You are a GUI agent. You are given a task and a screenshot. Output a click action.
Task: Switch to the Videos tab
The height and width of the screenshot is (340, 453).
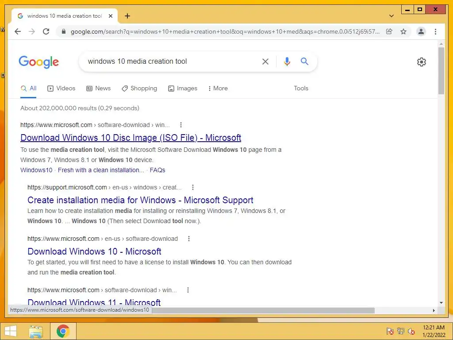[61, 88]
